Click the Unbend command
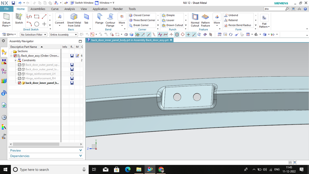The width and height of the screenshot is (309, 174). point(231,15)
